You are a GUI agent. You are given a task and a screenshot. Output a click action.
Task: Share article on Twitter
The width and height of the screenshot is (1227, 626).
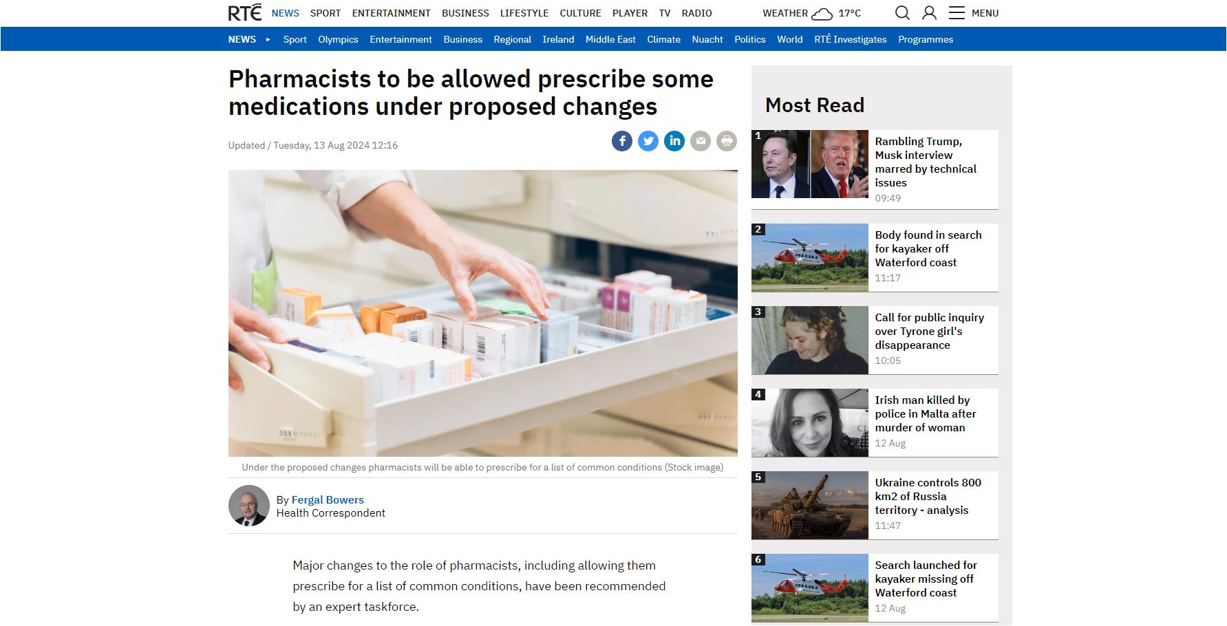click(x=648, y=141)
